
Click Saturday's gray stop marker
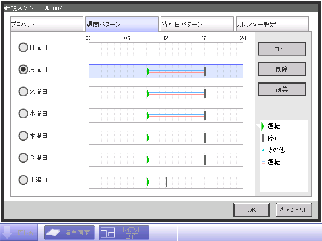click(x=167, y=182)
